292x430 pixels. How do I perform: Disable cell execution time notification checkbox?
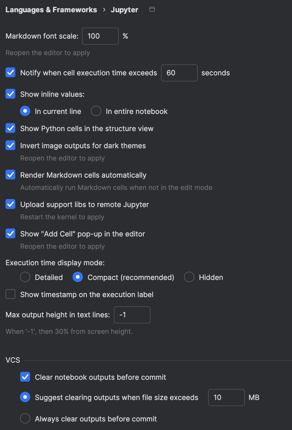click(x=10, y=73)
